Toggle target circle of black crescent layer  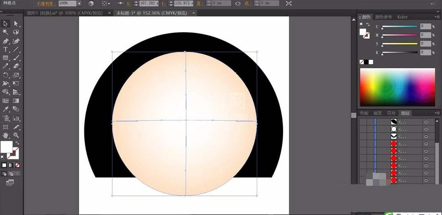tap(426, 122)
